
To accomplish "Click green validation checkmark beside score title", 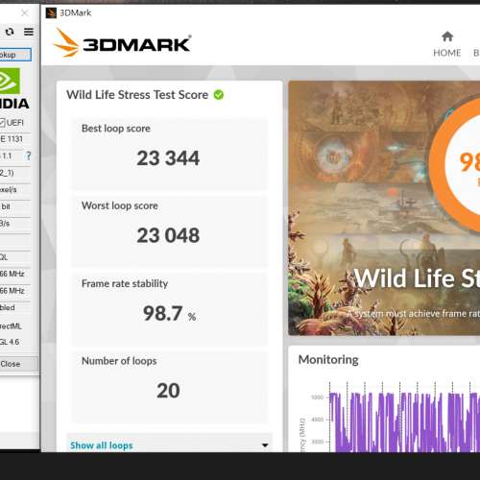I will (x=219, y=95).
